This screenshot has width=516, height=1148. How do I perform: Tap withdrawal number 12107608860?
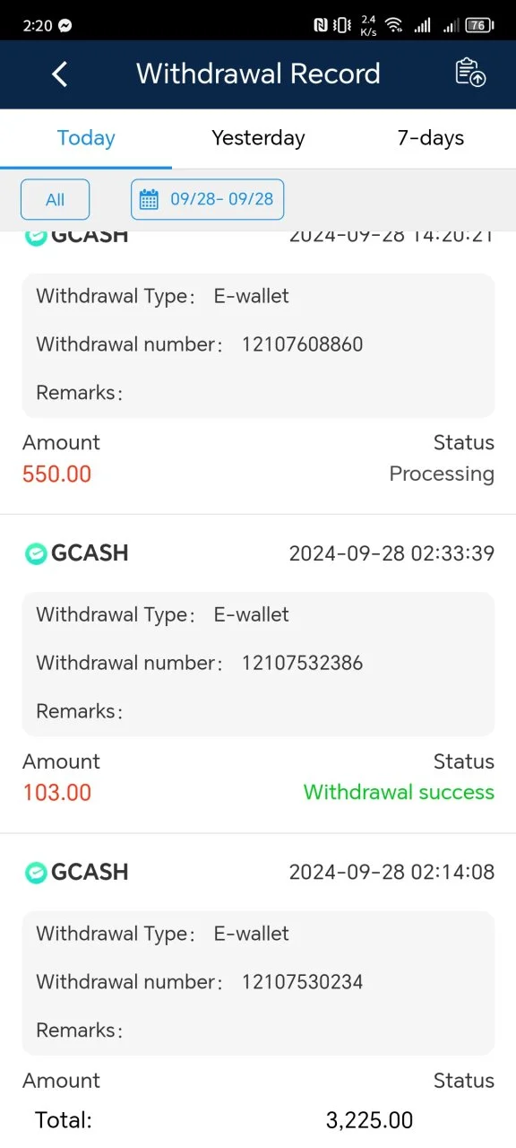point(302,344)
